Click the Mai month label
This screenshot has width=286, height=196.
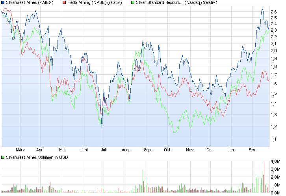[x=62, y=150]
